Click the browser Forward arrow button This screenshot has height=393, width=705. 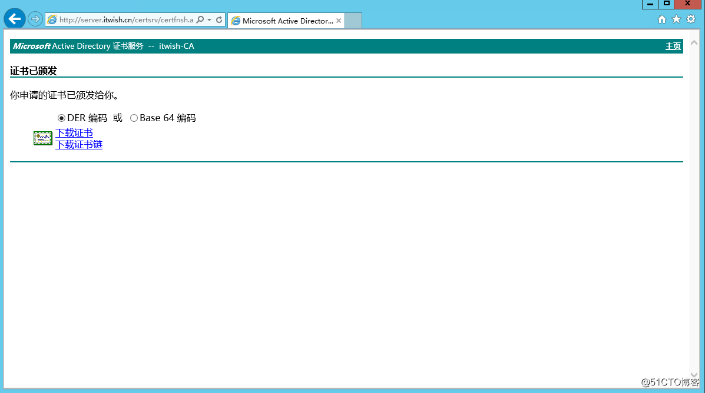tap(35, 19)
